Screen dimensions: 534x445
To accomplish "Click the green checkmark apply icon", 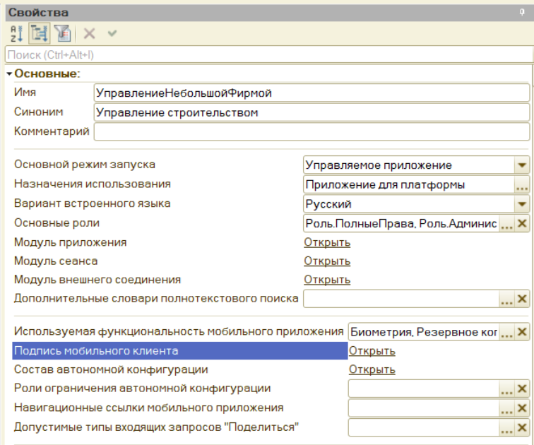I will 112,32.
